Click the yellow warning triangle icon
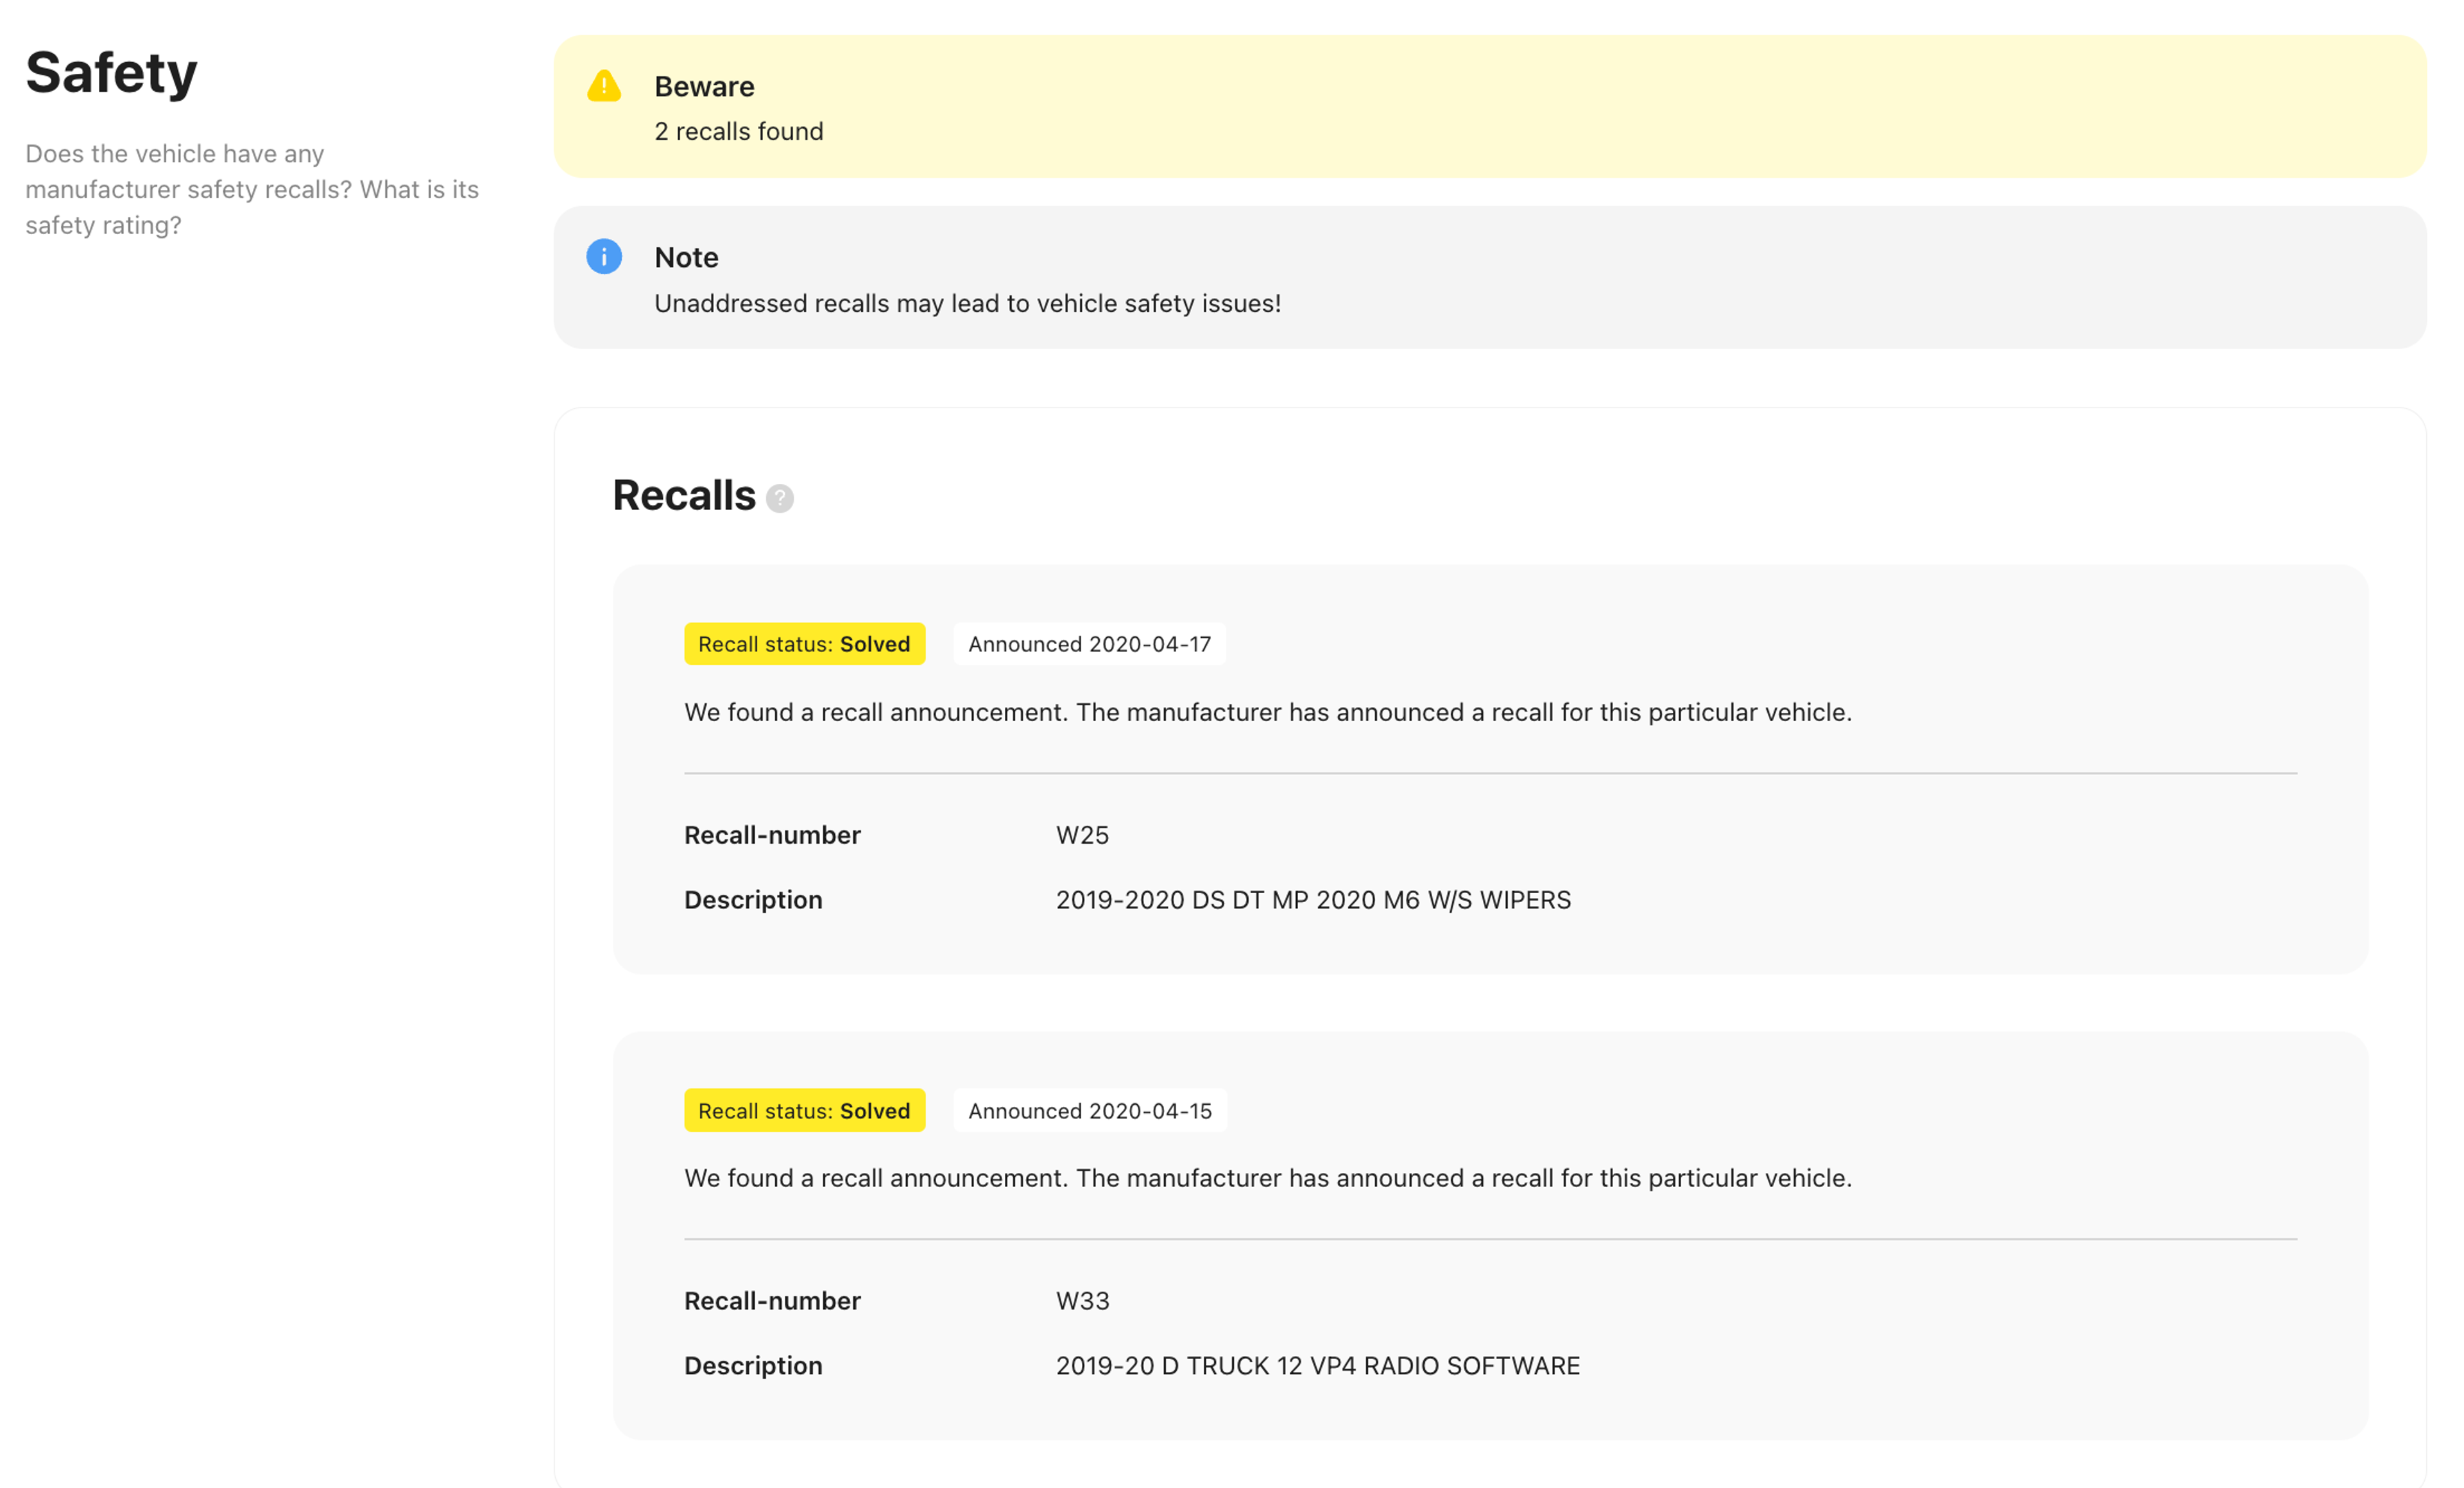 (604, 87)
